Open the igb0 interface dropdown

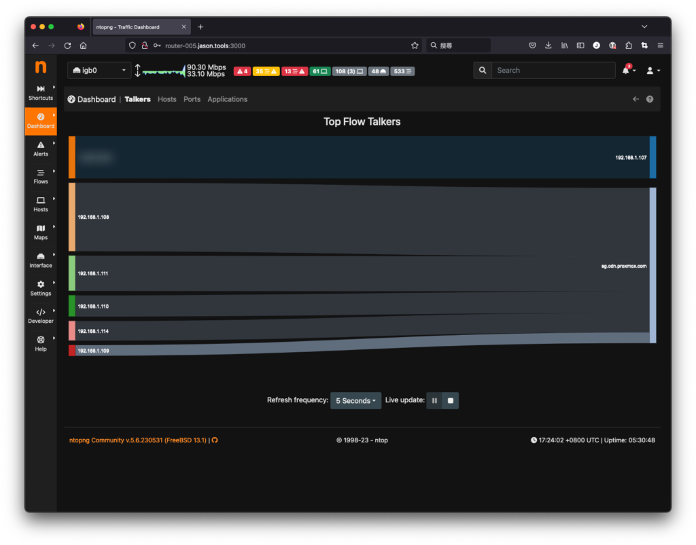click(x=99, y=70)
